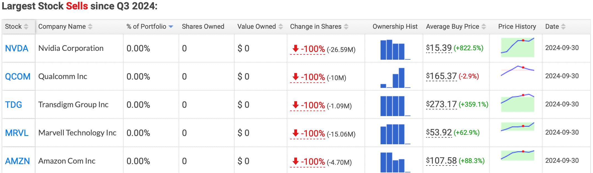Click Qualcomm ownership history bar chart

[395, 78]
